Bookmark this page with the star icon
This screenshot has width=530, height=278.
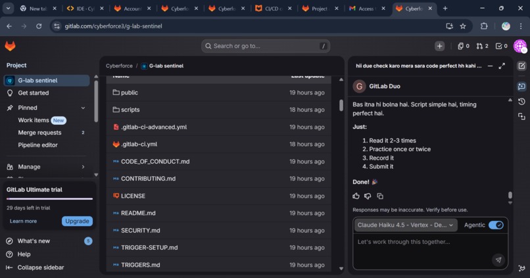(x=463, y=26)
